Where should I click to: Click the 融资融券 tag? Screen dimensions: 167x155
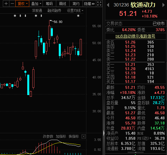tap(54, 10)
